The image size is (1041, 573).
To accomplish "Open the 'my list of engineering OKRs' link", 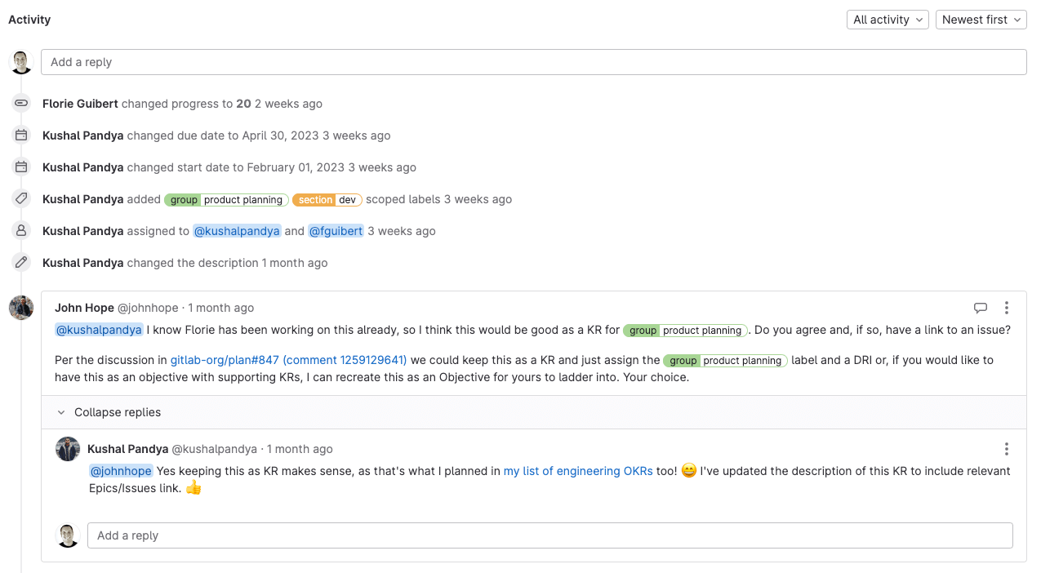I will click(x=577, y=471).
